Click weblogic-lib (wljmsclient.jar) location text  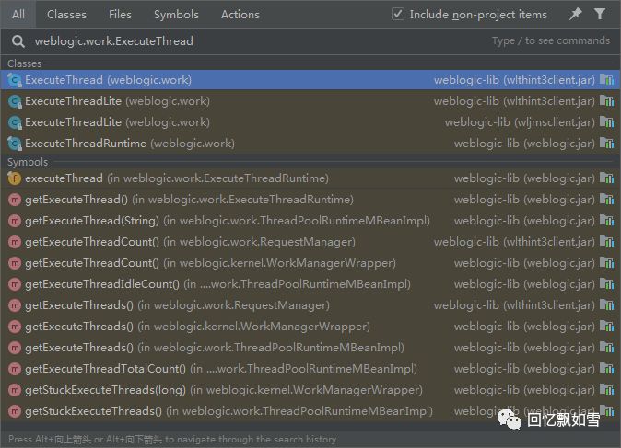pyautogui.click(x=520, y=122)
